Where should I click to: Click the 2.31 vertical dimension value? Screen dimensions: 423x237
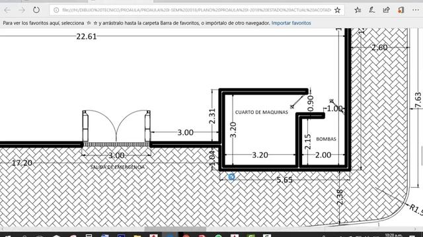click(x=212, y=116)
